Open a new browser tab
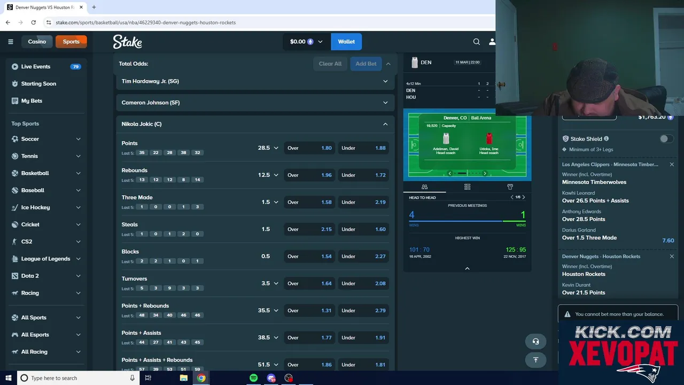The width and height of the screenshot is (684, 385). [x=94, y=7]
